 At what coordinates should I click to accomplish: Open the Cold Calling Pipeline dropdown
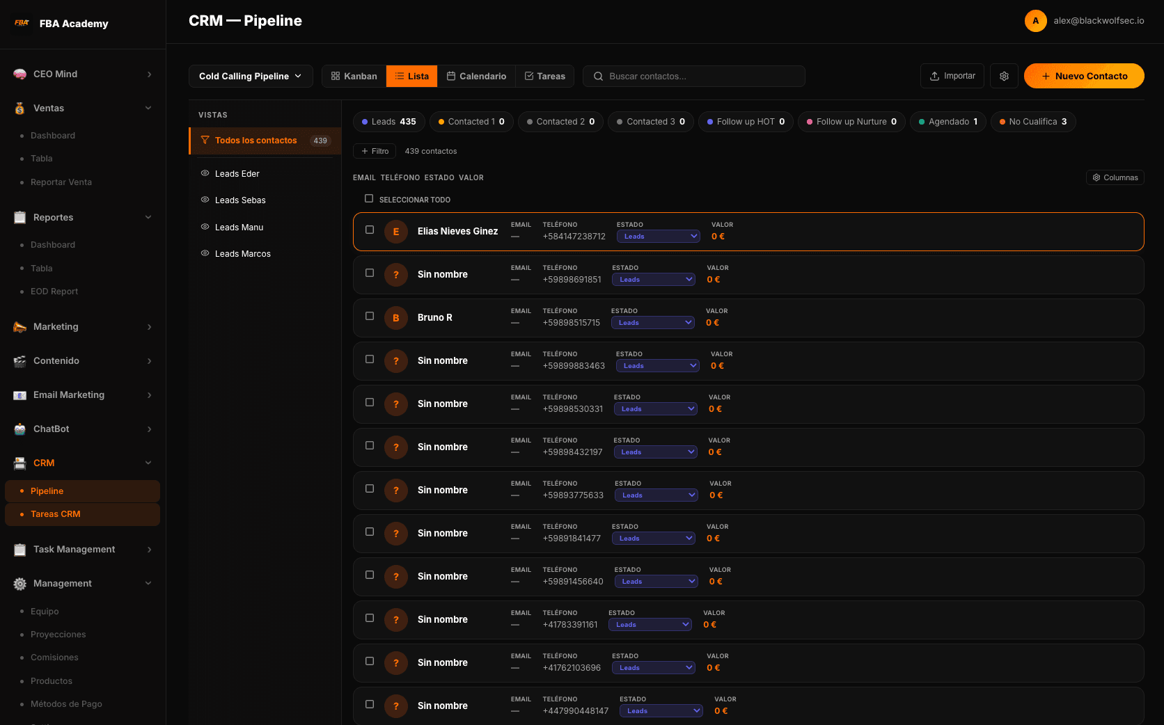tap(251, 76)
